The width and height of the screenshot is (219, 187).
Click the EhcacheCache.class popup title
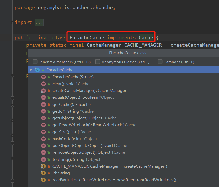point(127,53)
